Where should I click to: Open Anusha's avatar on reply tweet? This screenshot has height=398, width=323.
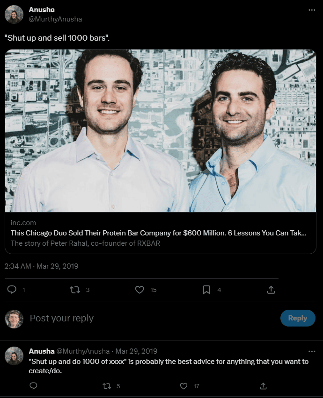click(14, 356)
